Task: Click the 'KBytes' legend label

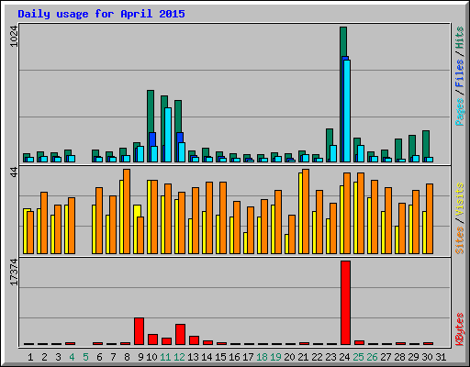Action: click(459, 329)
